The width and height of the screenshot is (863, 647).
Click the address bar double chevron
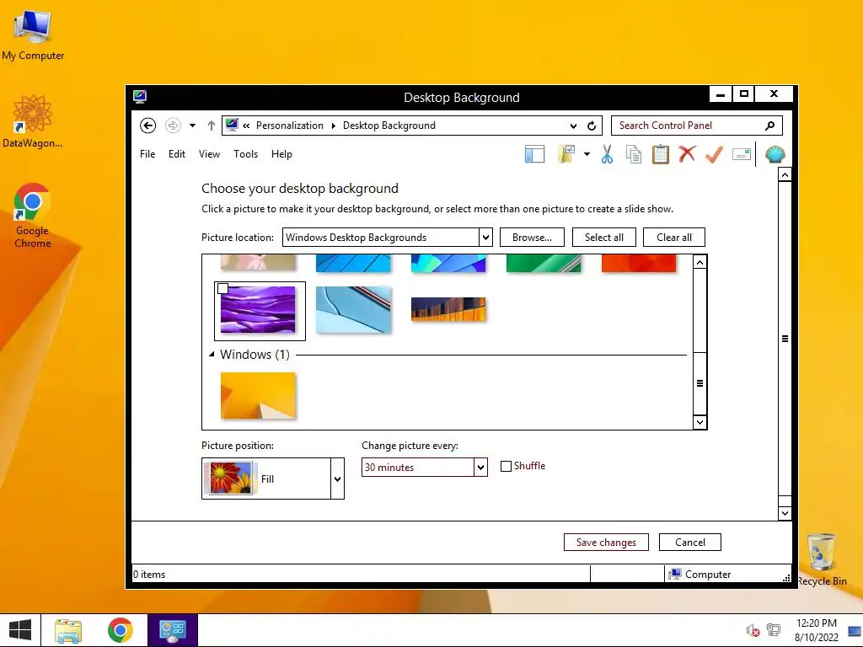pos(246,126)
